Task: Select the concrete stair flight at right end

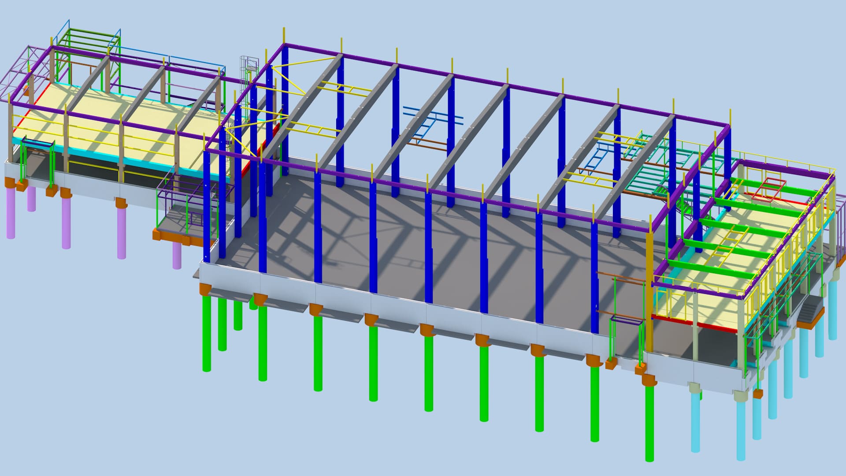Action: [810, 309]
